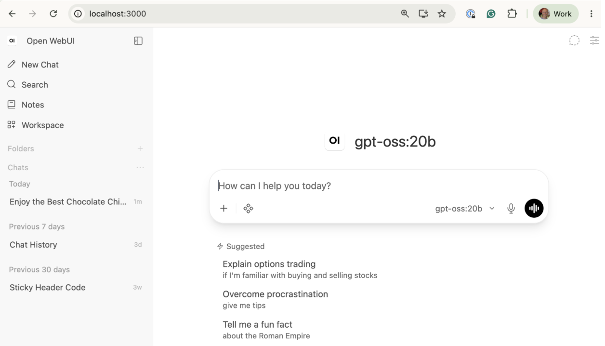The height and width of the screenshot is (346, 605).
Task: Open the Grammarly extension icon
Action: pos(491,14)
